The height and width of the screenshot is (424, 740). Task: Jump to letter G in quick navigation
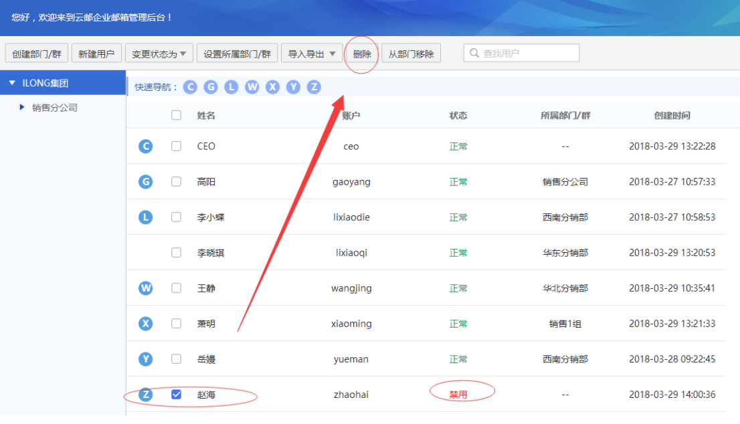tap(211, 87)
